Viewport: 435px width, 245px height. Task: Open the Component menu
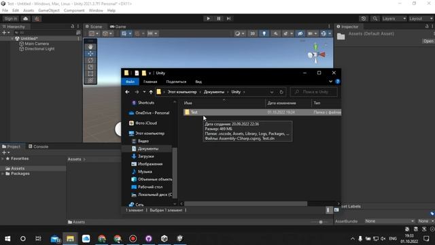tap(74, 11)
